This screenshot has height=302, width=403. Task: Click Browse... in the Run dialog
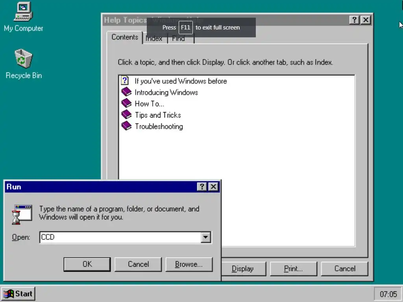click(189, 264)
